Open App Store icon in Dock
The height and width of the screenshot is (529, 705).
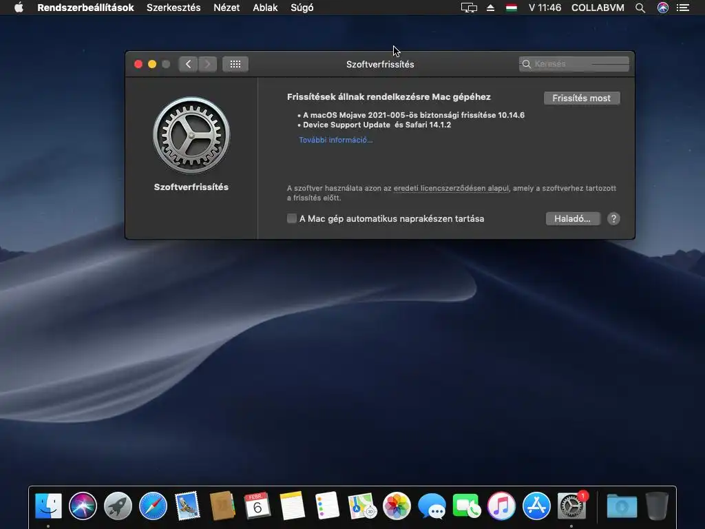pyautogui.click(x=536, y=506)
